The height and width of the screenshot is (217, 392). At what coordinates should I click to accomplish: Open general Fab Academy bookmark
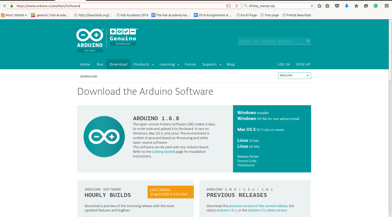point(50,15)
